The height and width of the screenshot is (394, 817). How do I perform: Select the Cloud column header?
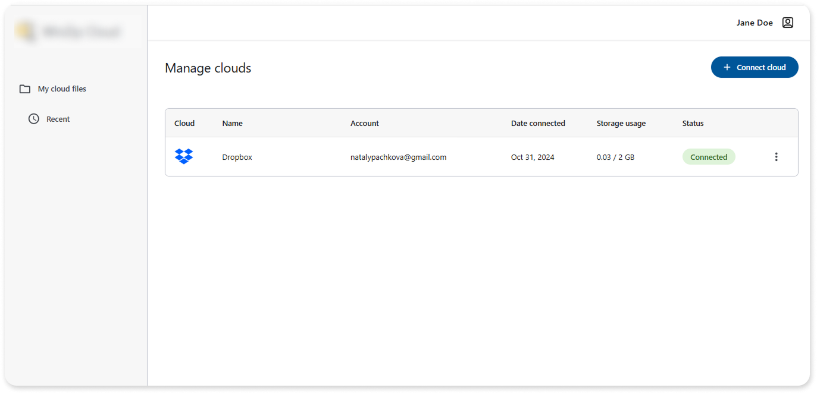point(184,124)
